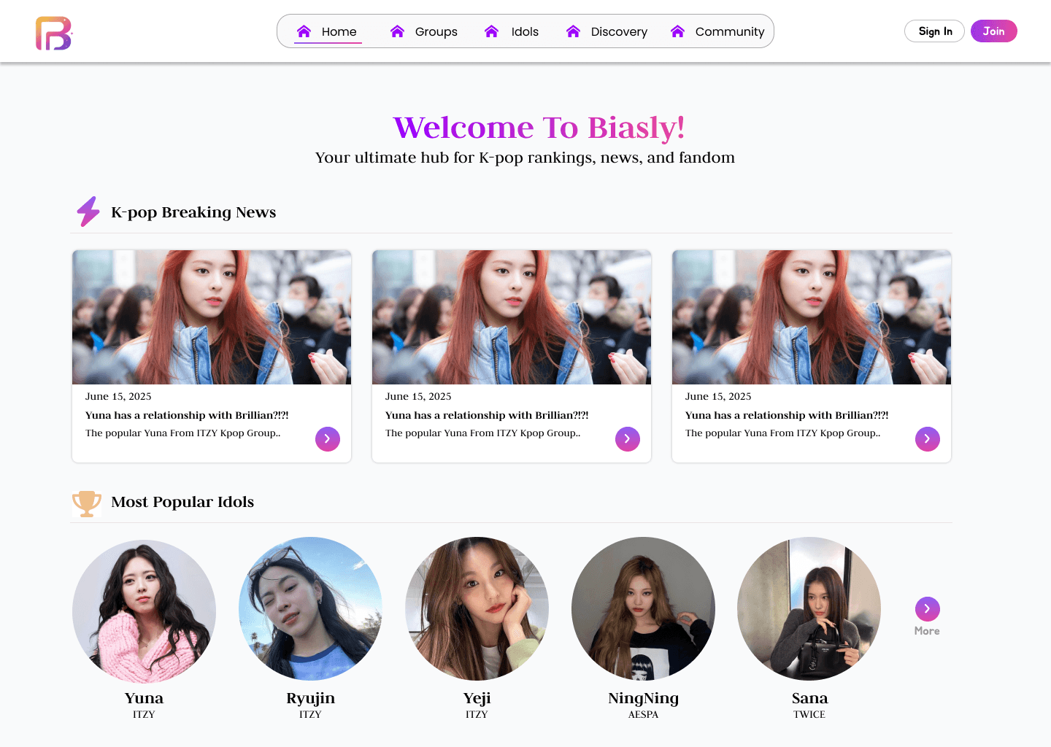Open the second news card's arrow button

(x=627, y=439)
